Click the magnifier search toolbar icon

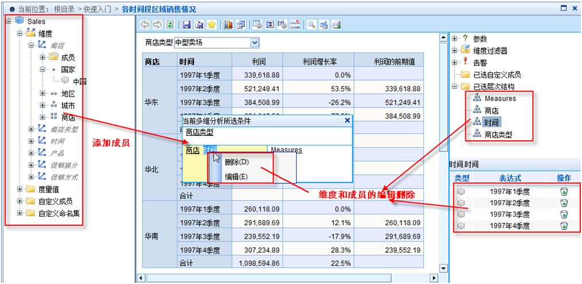tap(311, 25)
